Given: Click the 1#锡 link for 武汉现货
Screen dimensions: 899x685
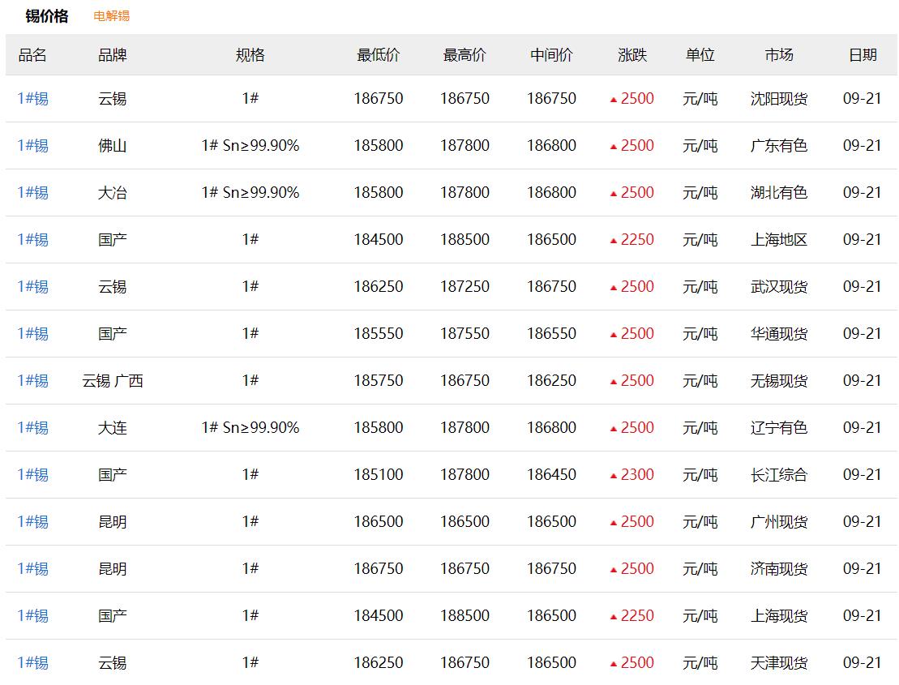Looking at the screenshot, I should [32, 287].
